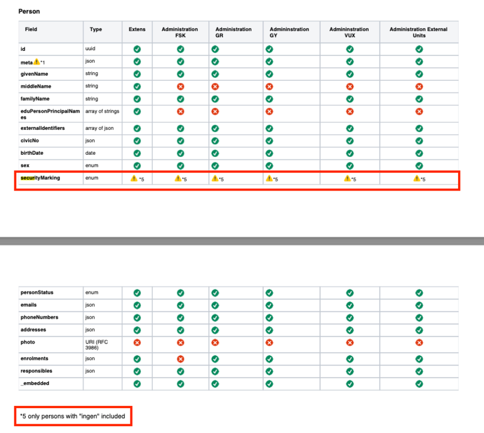484x433 pixels.
Task: Click the "*5 only persons" footnote text
Action: click(x=73, y=416)
